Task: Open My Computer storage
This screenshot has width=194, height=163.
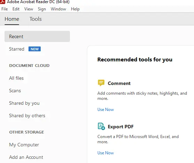Action: tap(24, 145)
